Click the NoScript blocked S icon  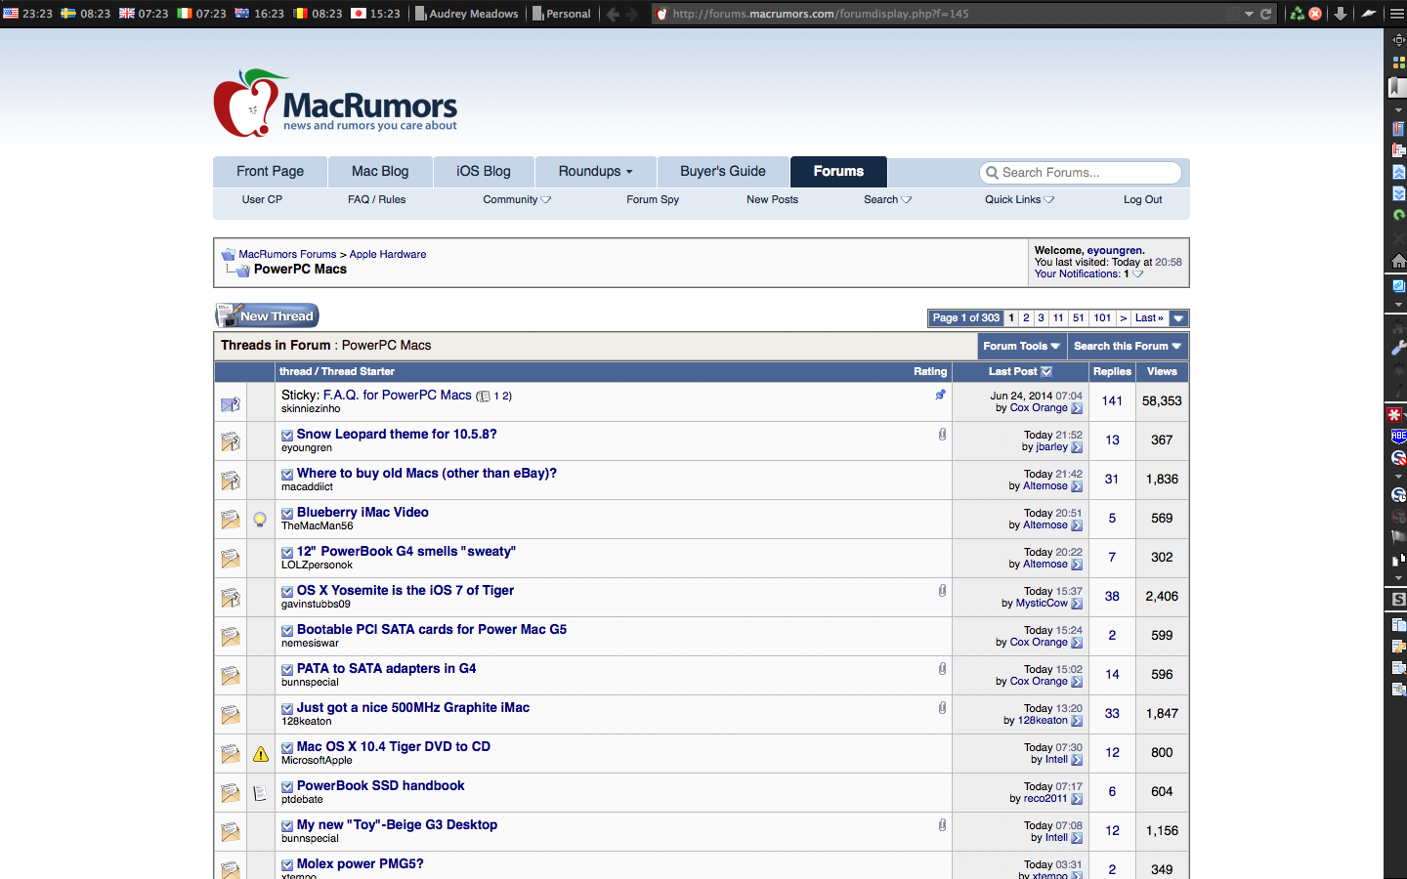coord(1398,458)
